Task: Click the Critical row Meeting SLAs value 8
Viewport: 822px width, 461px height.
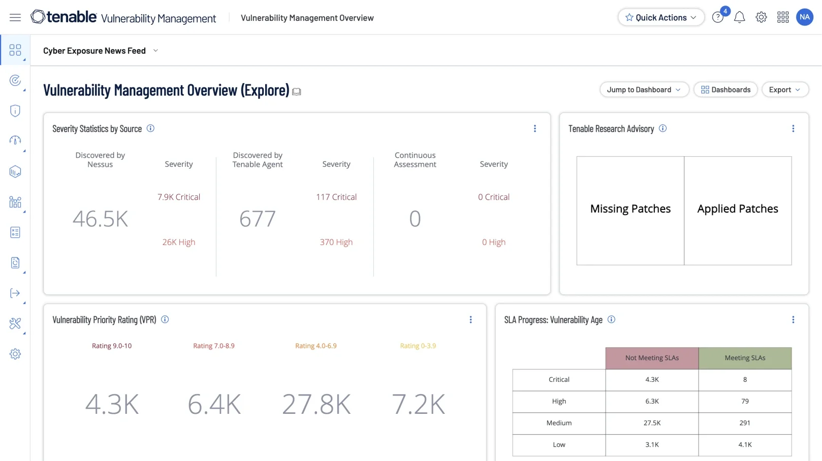Action: point(745,380)
